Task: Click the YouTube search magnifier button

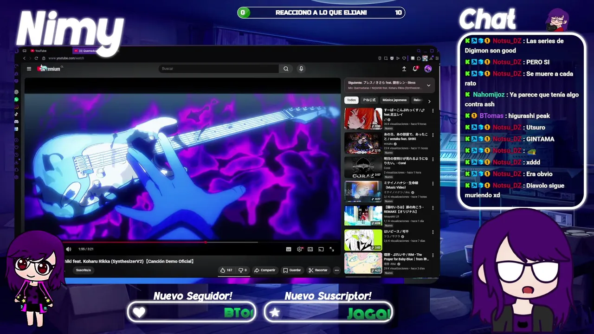Action: point(286,69)
